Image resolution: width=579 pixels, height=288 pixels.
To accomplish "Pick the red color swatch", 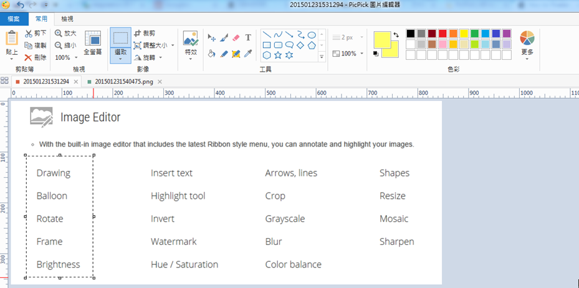I will click(443, 34).
